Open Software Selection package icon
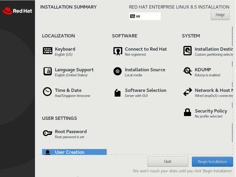Screen dimensions: 236x177 coord(118,92)
